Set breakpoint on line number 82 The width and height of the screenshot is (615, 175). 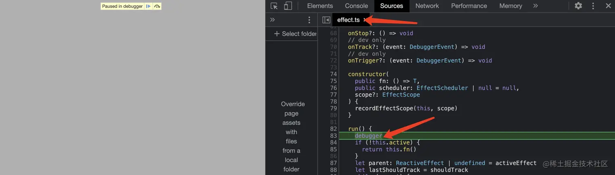pos(334,129)
